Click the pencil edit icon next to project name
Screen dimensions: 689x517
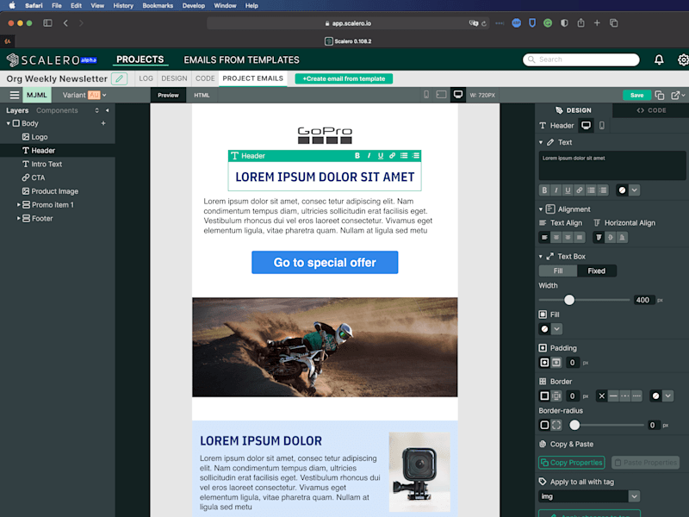coord(119,78)
